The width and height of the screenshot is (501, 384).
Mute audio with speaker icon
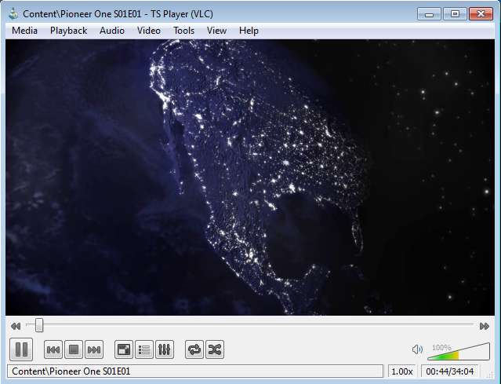pos(417,349)
